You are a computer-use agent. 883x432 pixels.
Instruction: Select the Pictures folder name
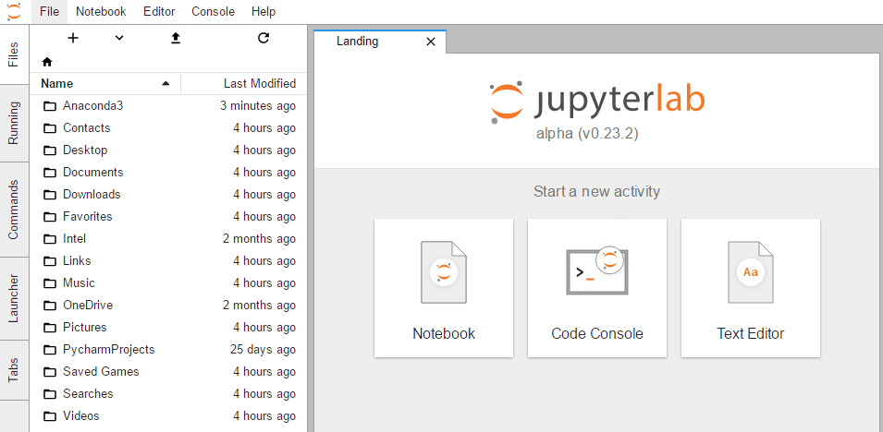click(84, 328)
